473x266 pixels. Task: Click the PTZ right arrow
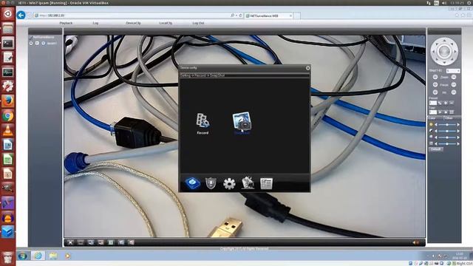coord(455,52)
